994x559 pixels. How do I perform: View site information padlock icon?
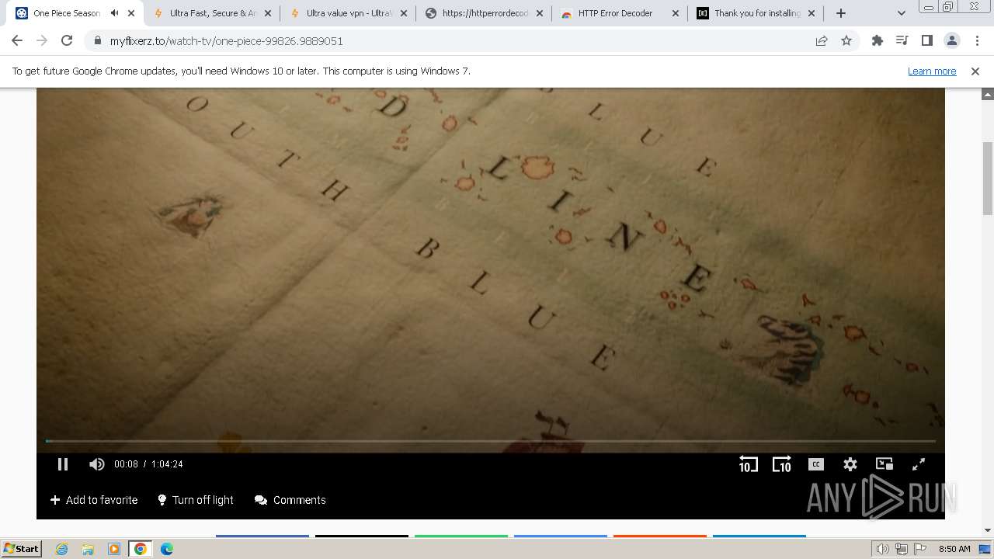pos(98,41)
